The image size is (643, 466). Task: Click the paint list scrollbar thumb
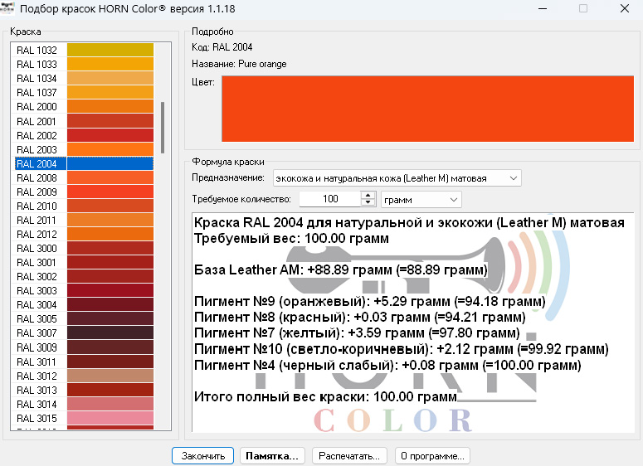click(x=163, y=128)
